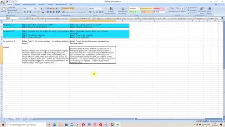Redo the action in quick access toolbar
Viewport: 225px width, 127px height.
(x=13, y=1)
